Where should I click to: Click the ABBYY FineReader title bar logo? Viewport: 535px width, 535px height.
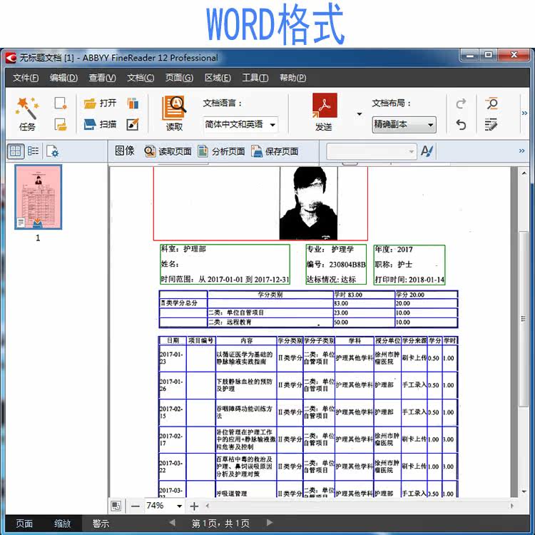pyautogui.click(x=11, y=58)
